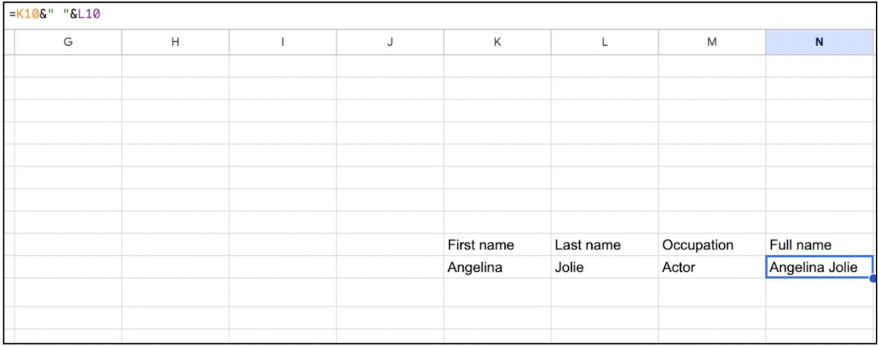The height and width of the screenshot is (346, 878).
Task: Select the column G header
Action: tap(68, 42)
